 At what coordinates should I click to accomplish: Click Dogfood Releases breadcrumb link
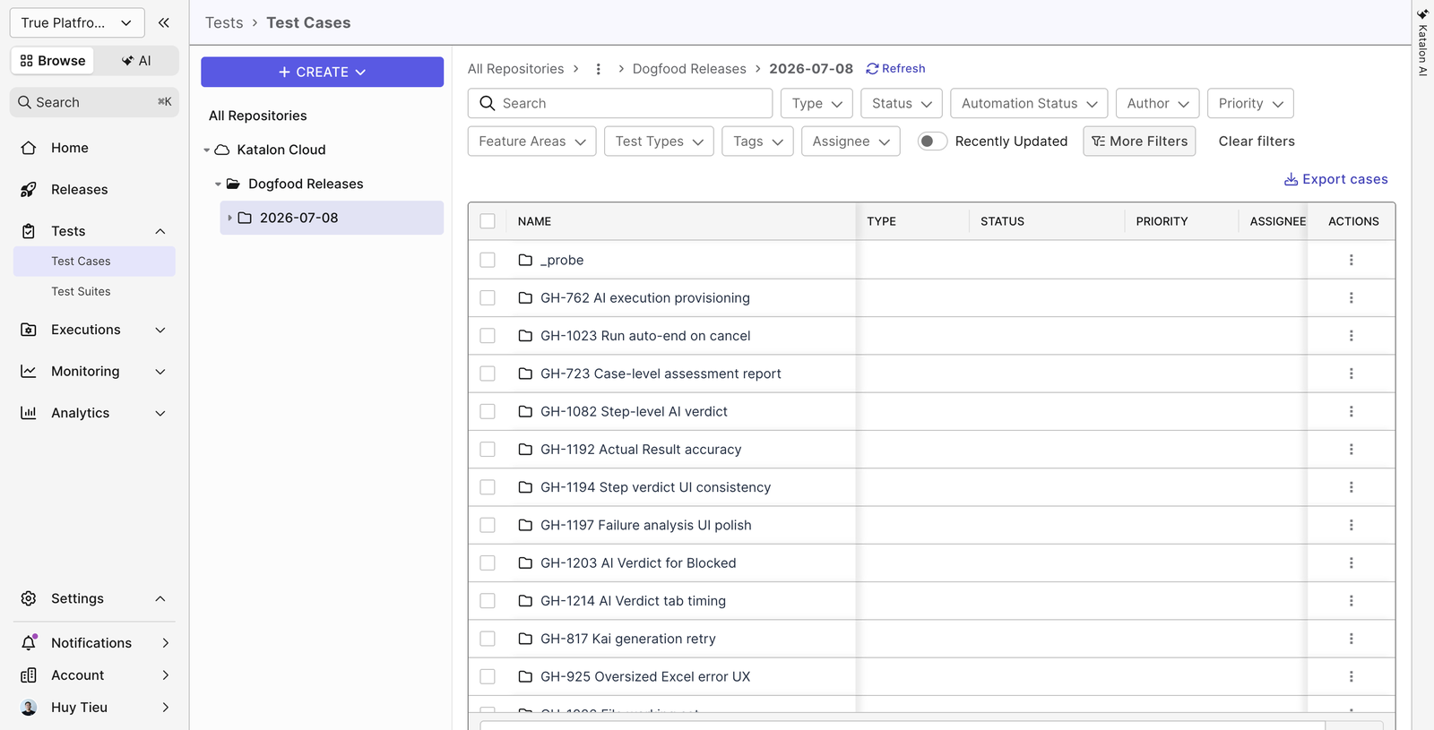(x=689, y=69)
